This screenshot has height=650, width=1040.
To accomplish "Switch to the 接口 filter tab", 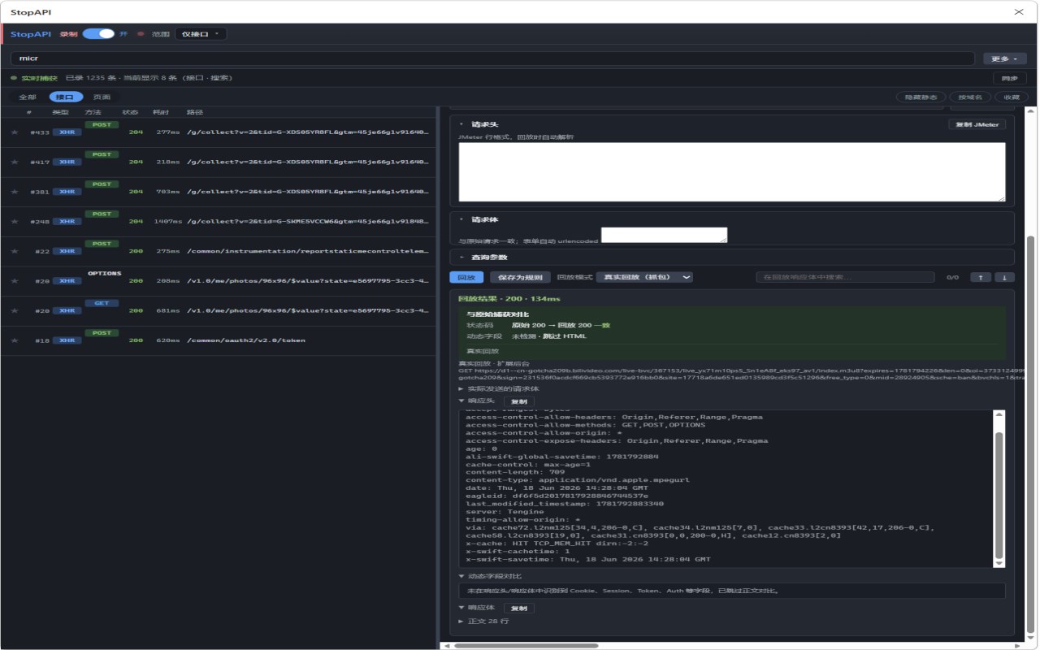I will point(65,97).
